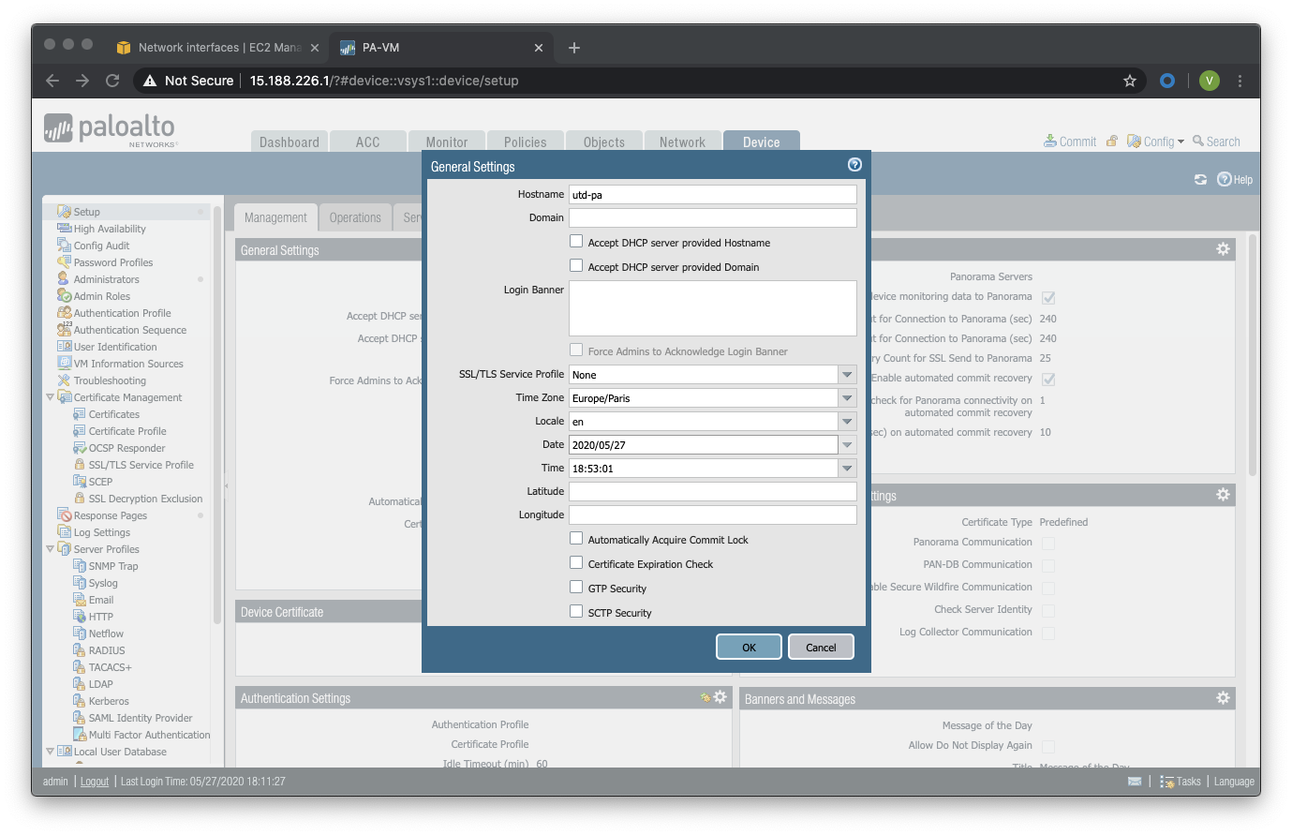Toggle Enable automated commit recovery checkbox
1292x835 pixels.
click(x=1048, y=379)
